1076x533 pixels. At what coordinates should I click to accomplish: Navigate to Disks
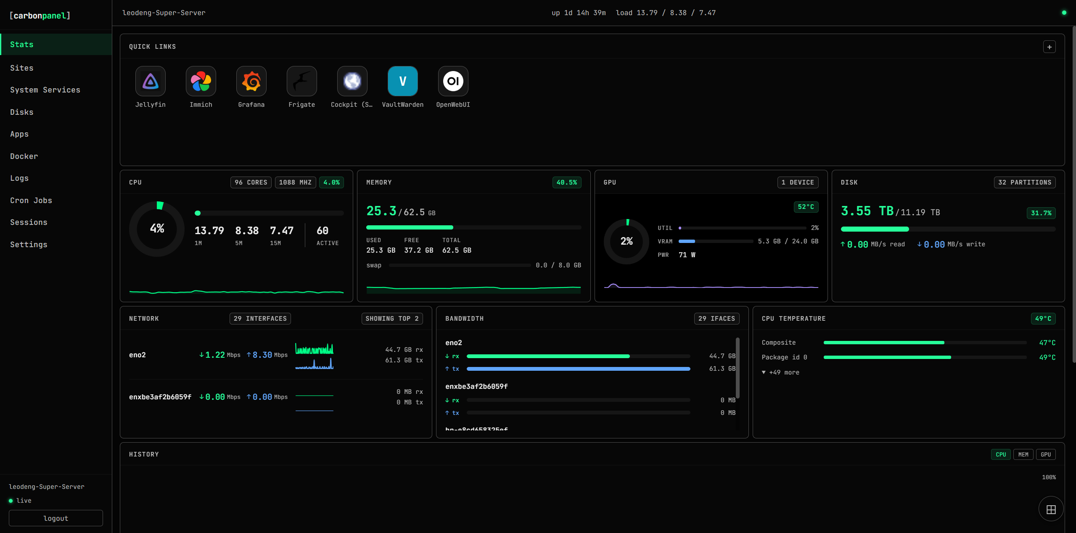(x=56, y=112)
